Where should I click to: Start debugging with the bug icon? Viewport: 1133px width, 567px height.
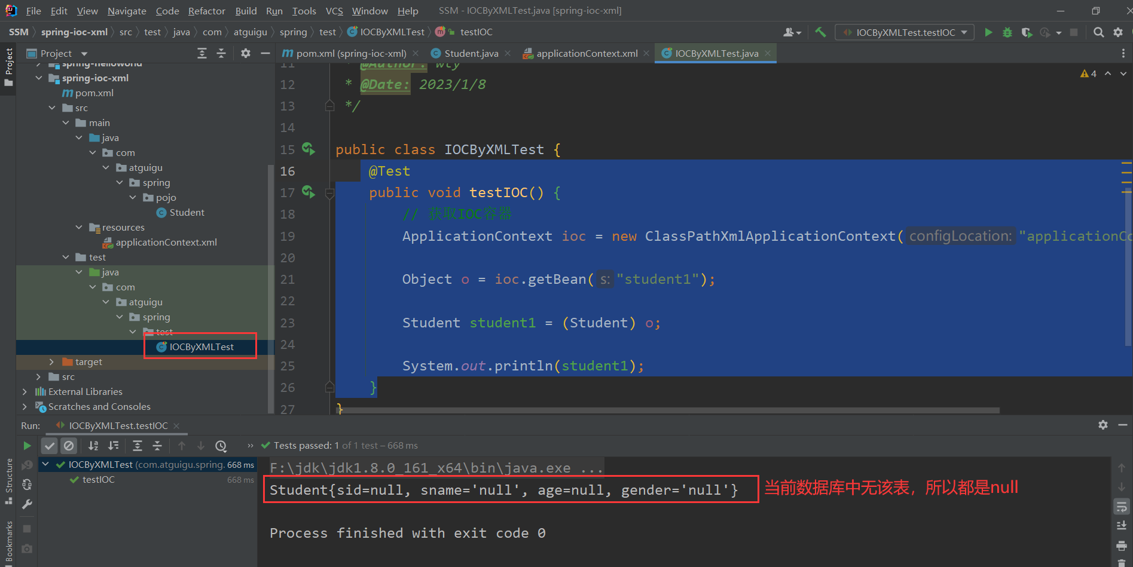tap(1007, 32)
